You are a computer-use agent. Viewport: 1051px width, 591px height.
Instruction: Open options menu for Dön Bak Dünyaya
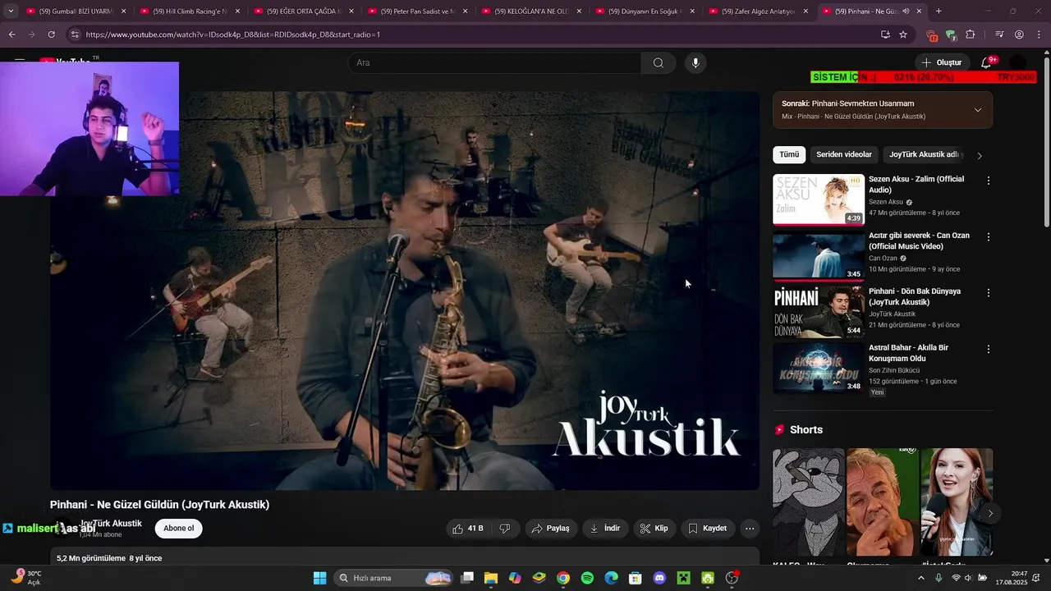tap(989, 292)
